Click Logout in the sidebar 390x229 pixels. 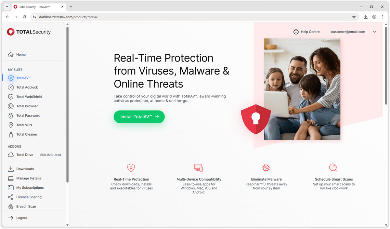[x=22, y=218]
